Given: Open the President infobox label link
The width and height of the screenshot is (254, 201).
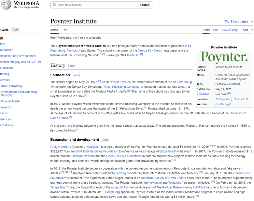Looking at the screenshot, I should 203,94.
